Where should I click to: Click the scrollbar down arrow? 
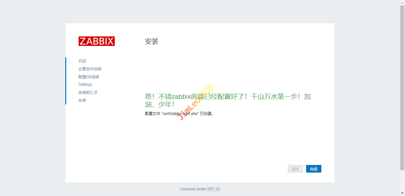click(402, 193)
